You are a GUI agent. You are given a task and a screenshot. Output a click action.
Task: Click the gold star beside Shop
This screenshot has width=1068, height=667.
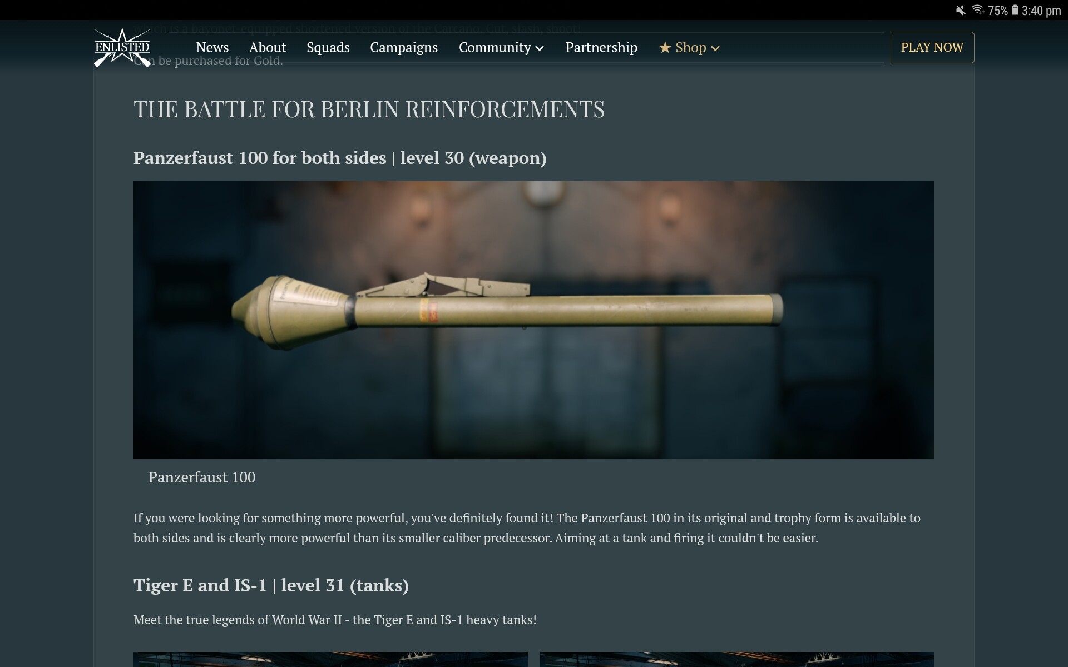665,48
